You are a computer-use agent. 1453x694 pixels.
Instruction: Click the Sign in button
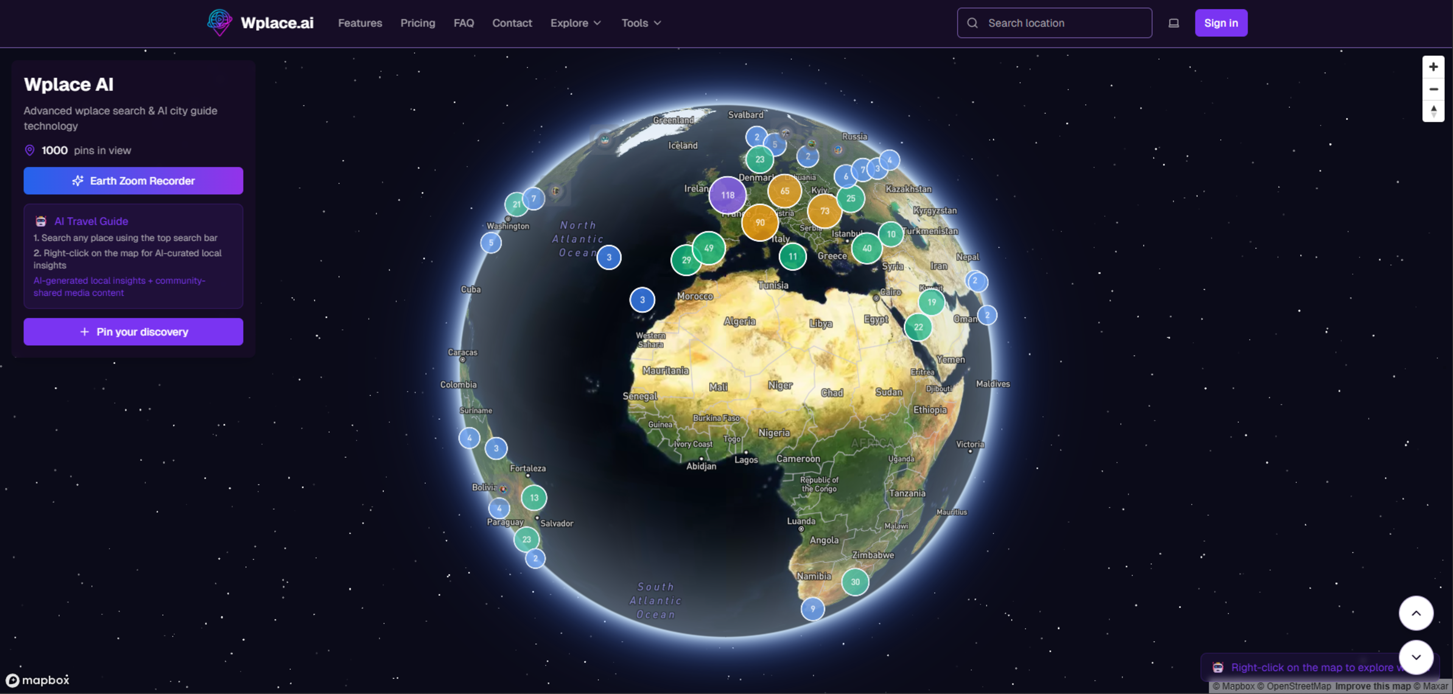pyautogui.click(x=1221, y=23)
